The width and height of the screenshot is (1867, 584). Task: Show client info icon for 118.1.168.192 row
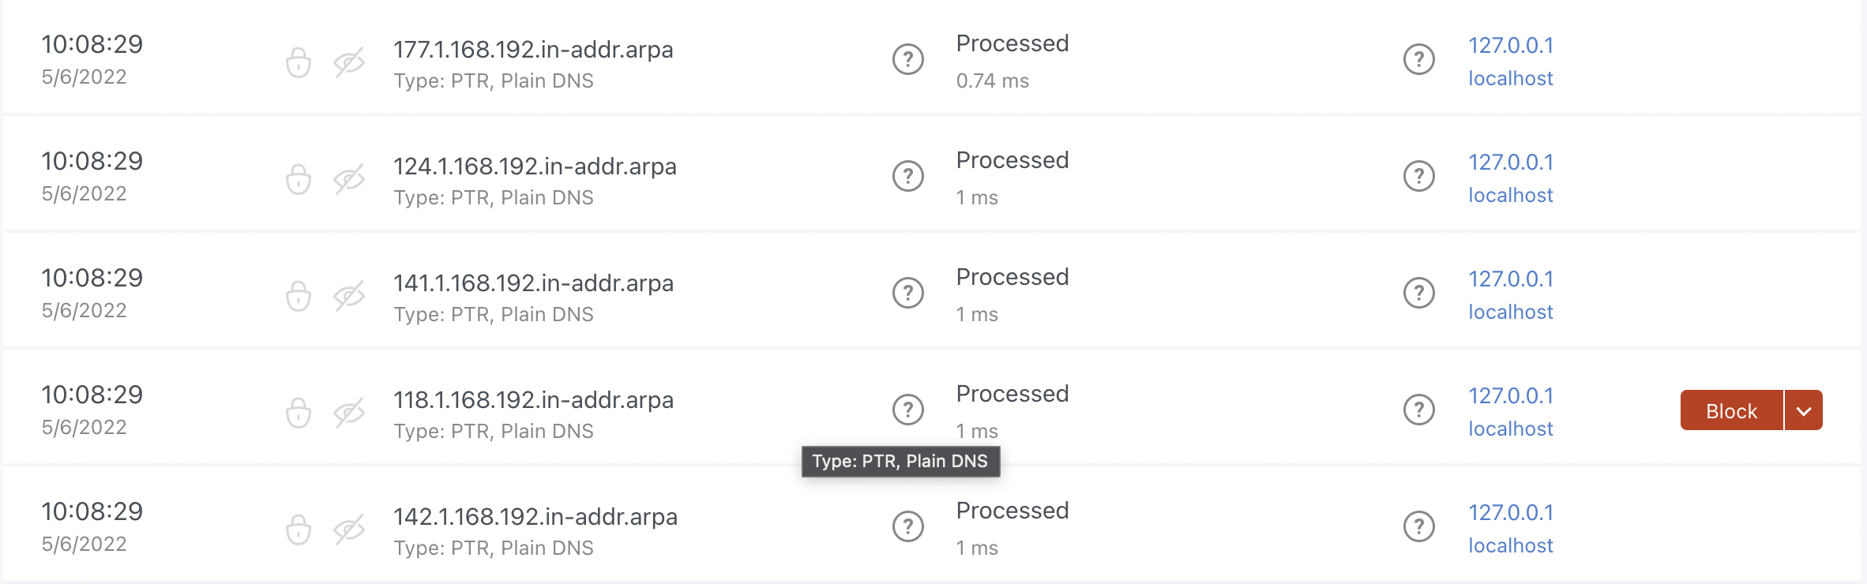1419,410
